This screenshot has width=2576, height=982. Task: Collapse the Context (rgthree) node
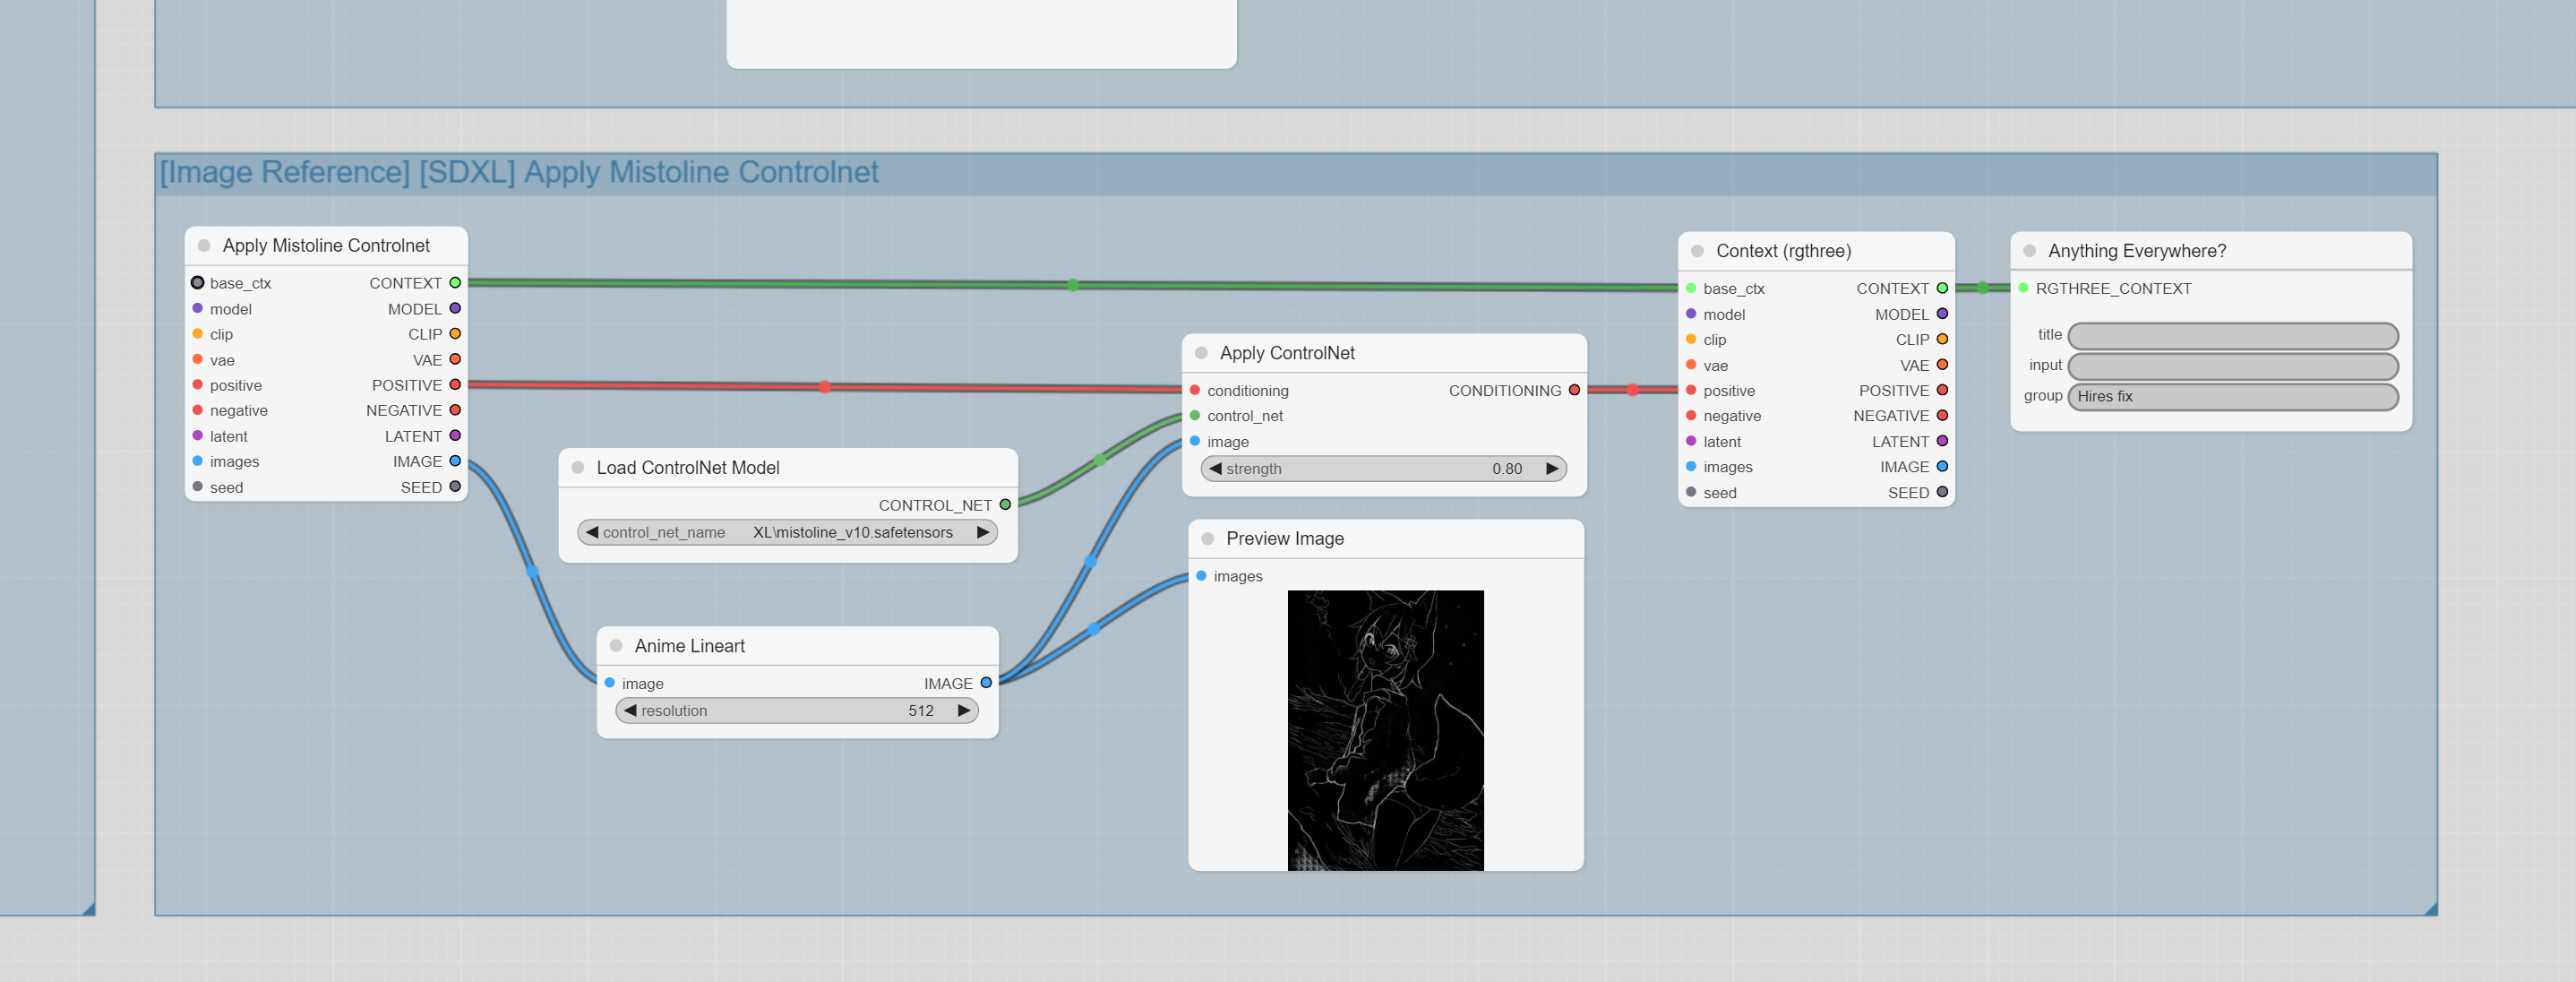tap(1697, 251)
